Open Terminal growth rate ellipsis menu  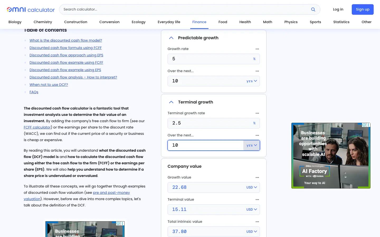pyautogui.click(x=257, y=113)
